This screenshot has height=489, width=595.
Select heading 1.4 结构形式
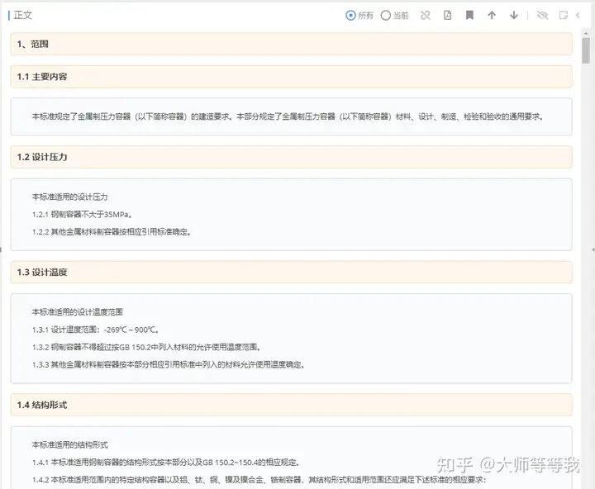click(x=291, y=405)
